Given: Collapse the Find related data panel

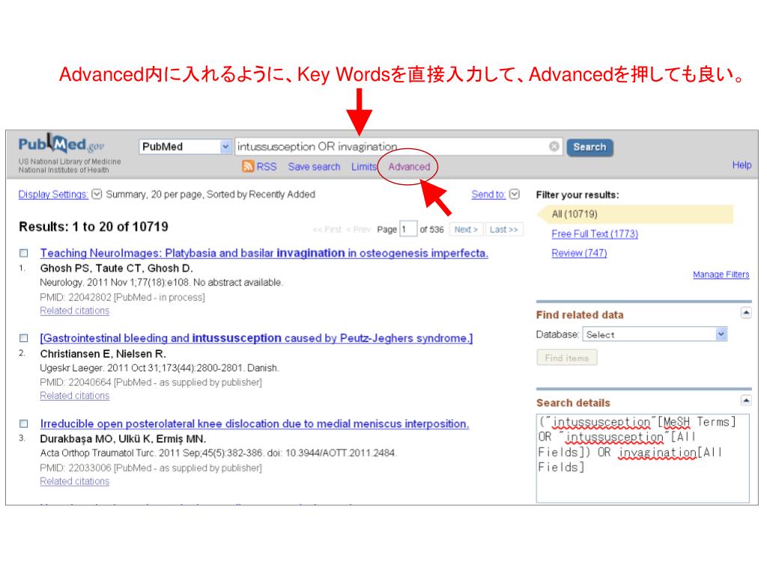Looking at the screenshot, I should [746, 312].
